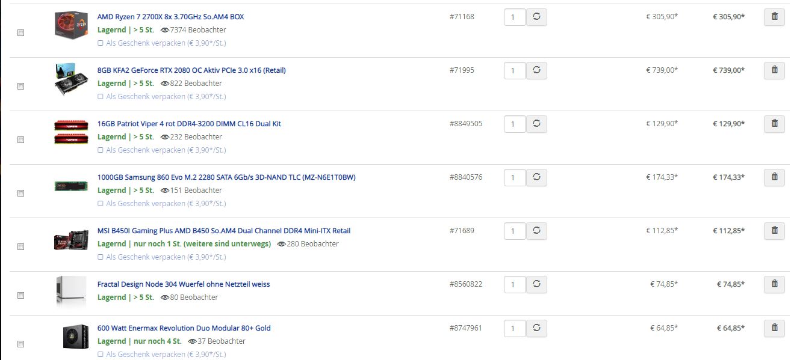Open the Fractal Design Node 304 case image
This screenshot has height=360, width=791.
pos(67,291)
